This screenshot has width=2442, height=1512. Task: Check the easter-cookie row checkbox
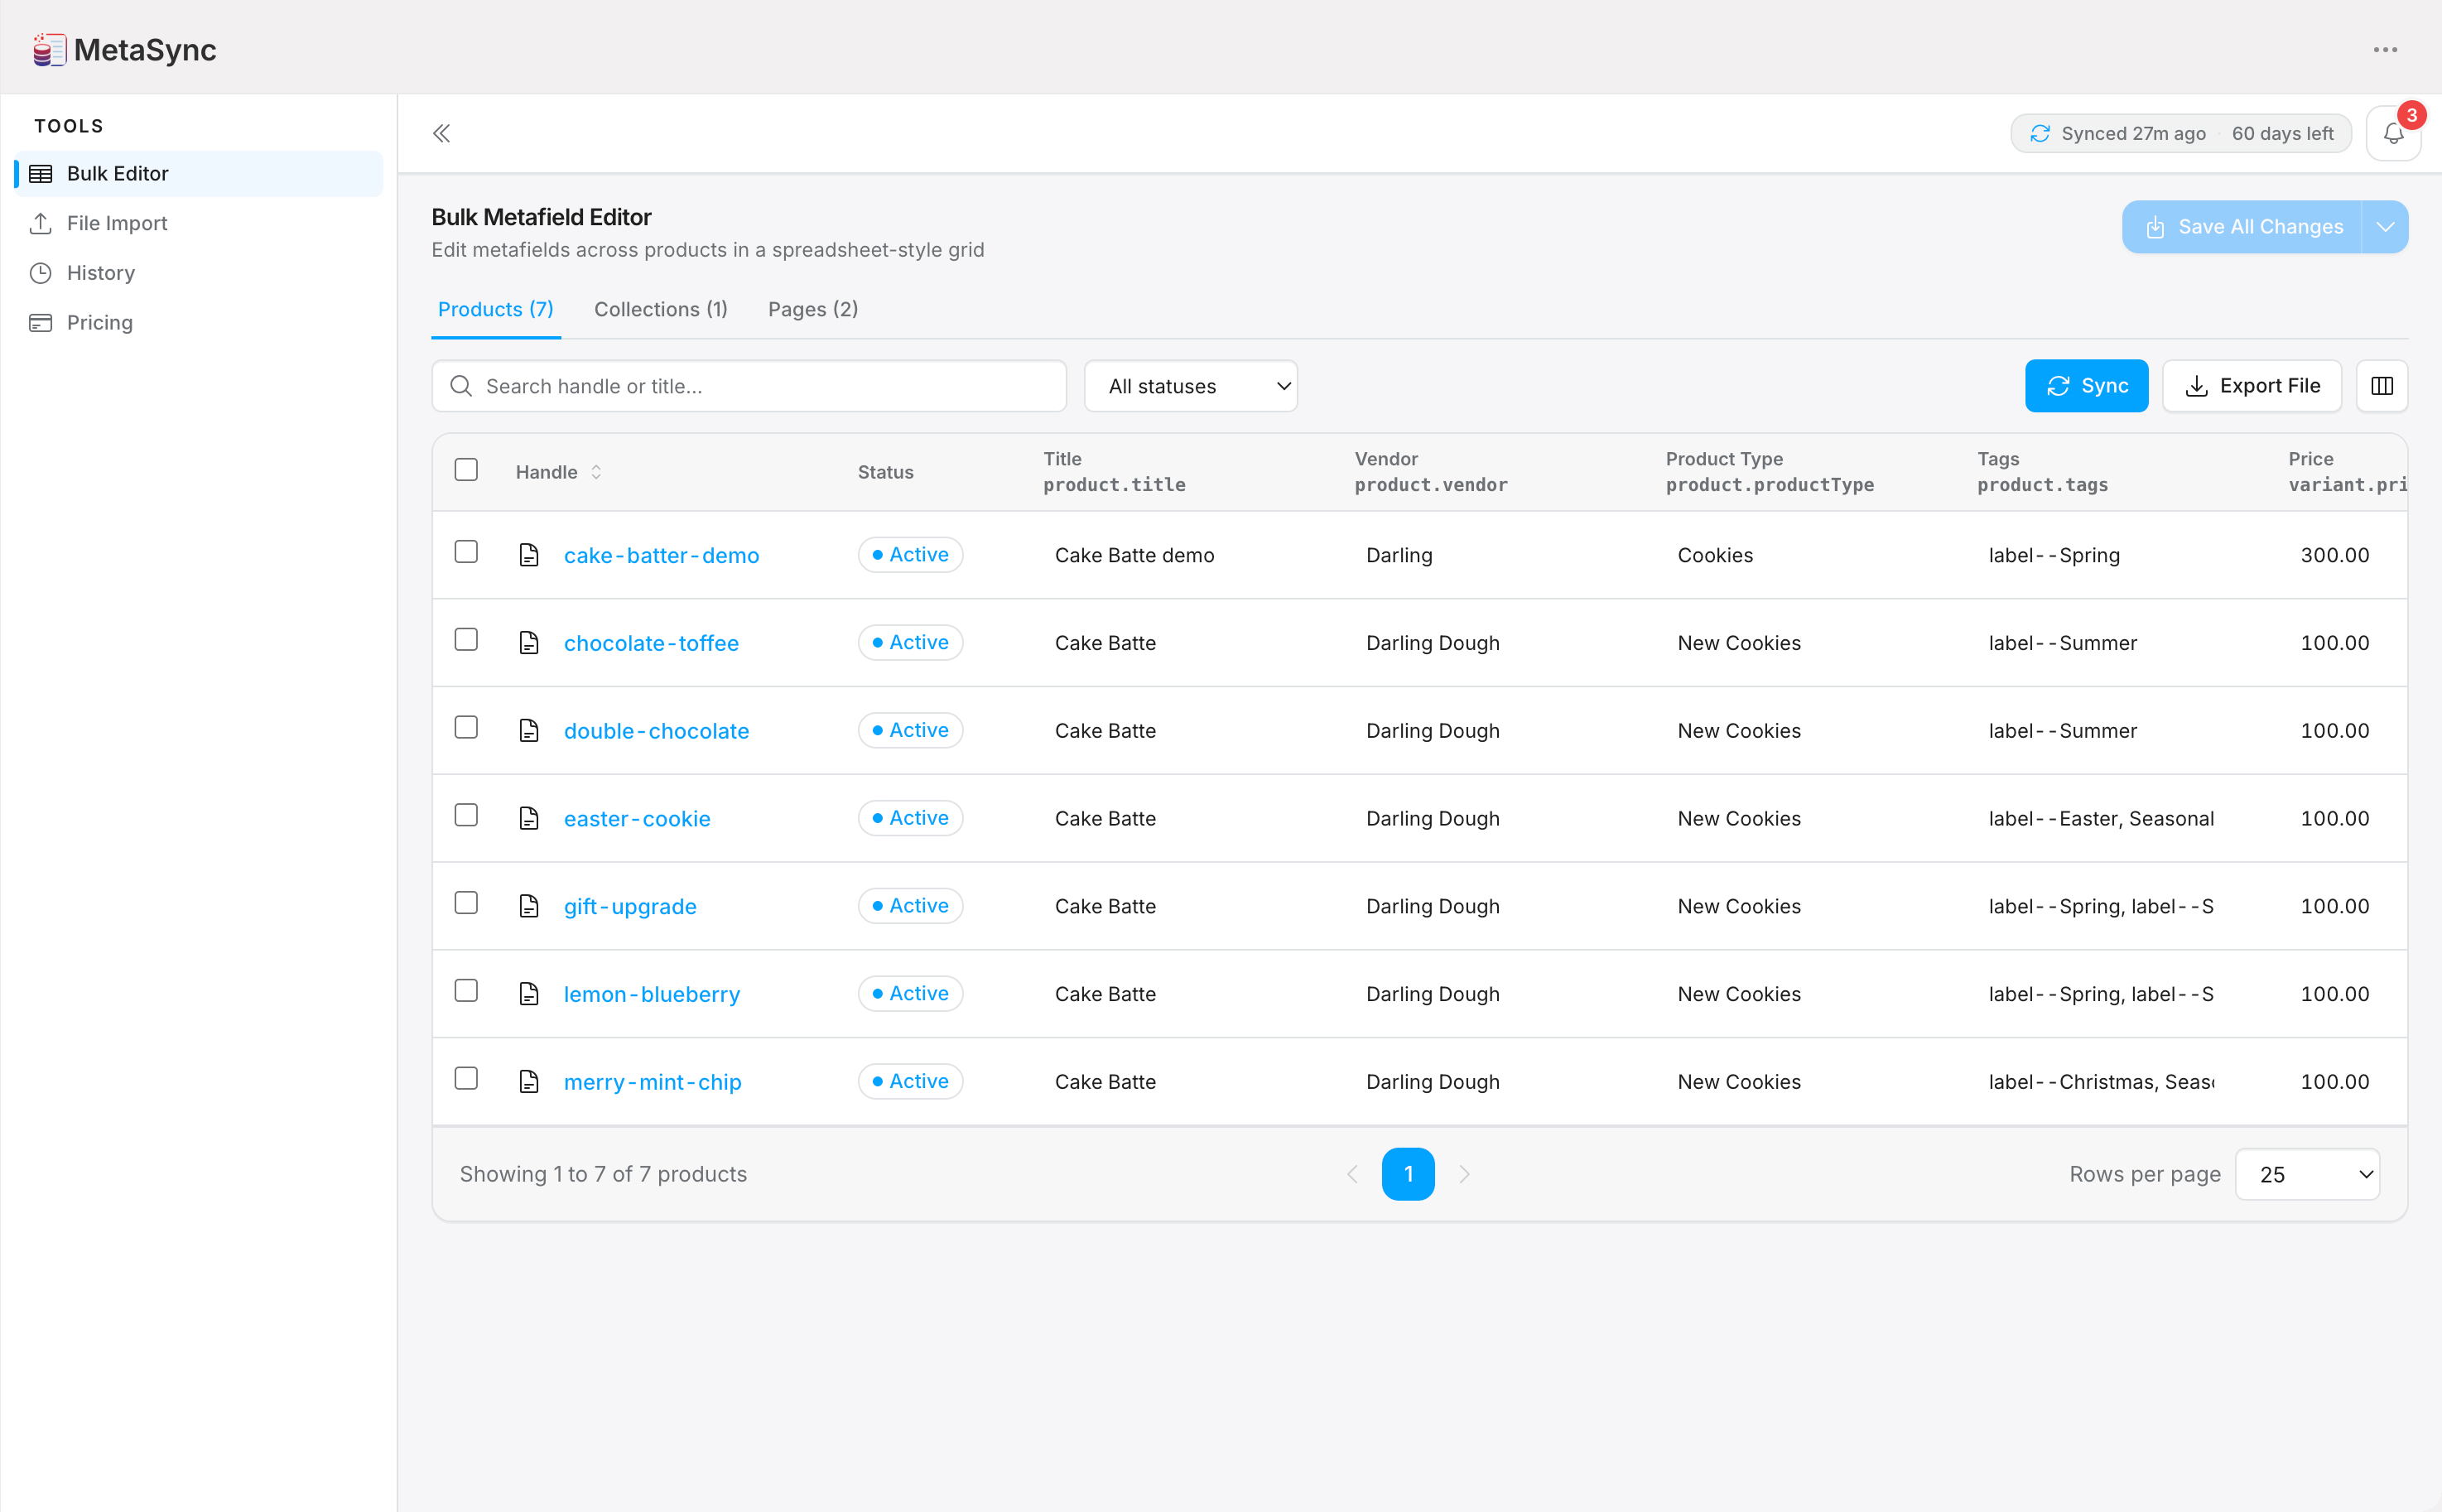coord(466,815)
